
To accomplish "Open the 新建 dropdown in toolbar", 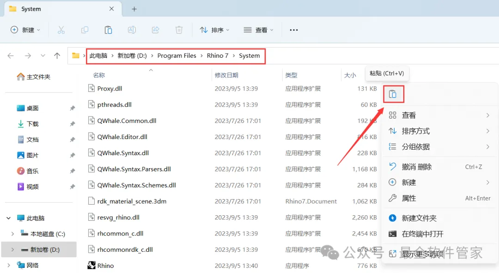I will (x=25, y=30).
